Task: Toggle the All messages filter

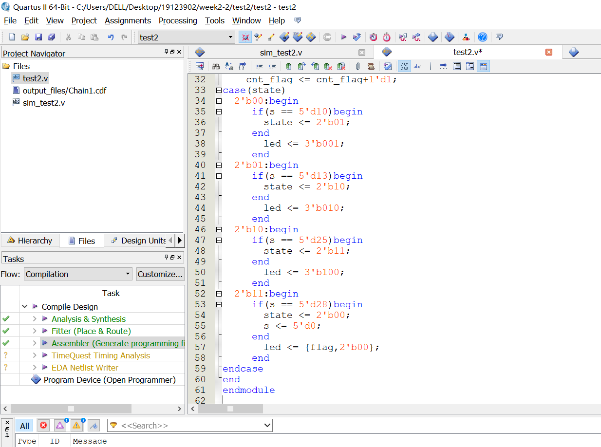Action: (x=24, y=426)
